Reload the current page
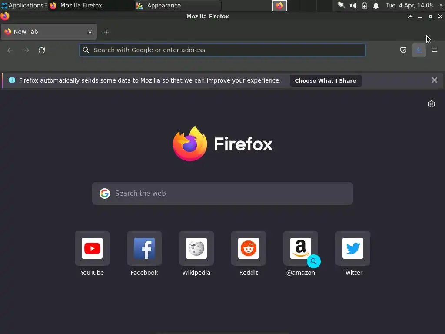Viewport: 445px width, 334px height. pyautogui.click(x=42, y=50)
